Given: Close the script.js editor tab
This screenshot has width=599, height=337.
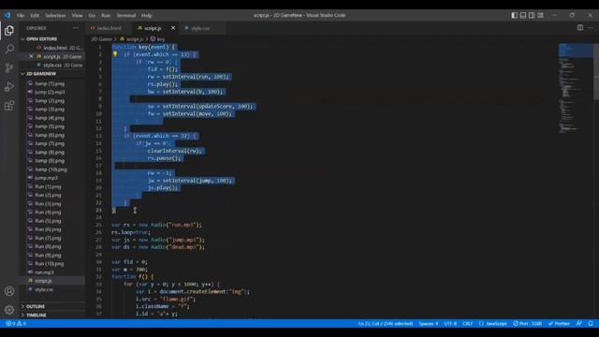Looking at the screenshot, I should tap(173, 28).
